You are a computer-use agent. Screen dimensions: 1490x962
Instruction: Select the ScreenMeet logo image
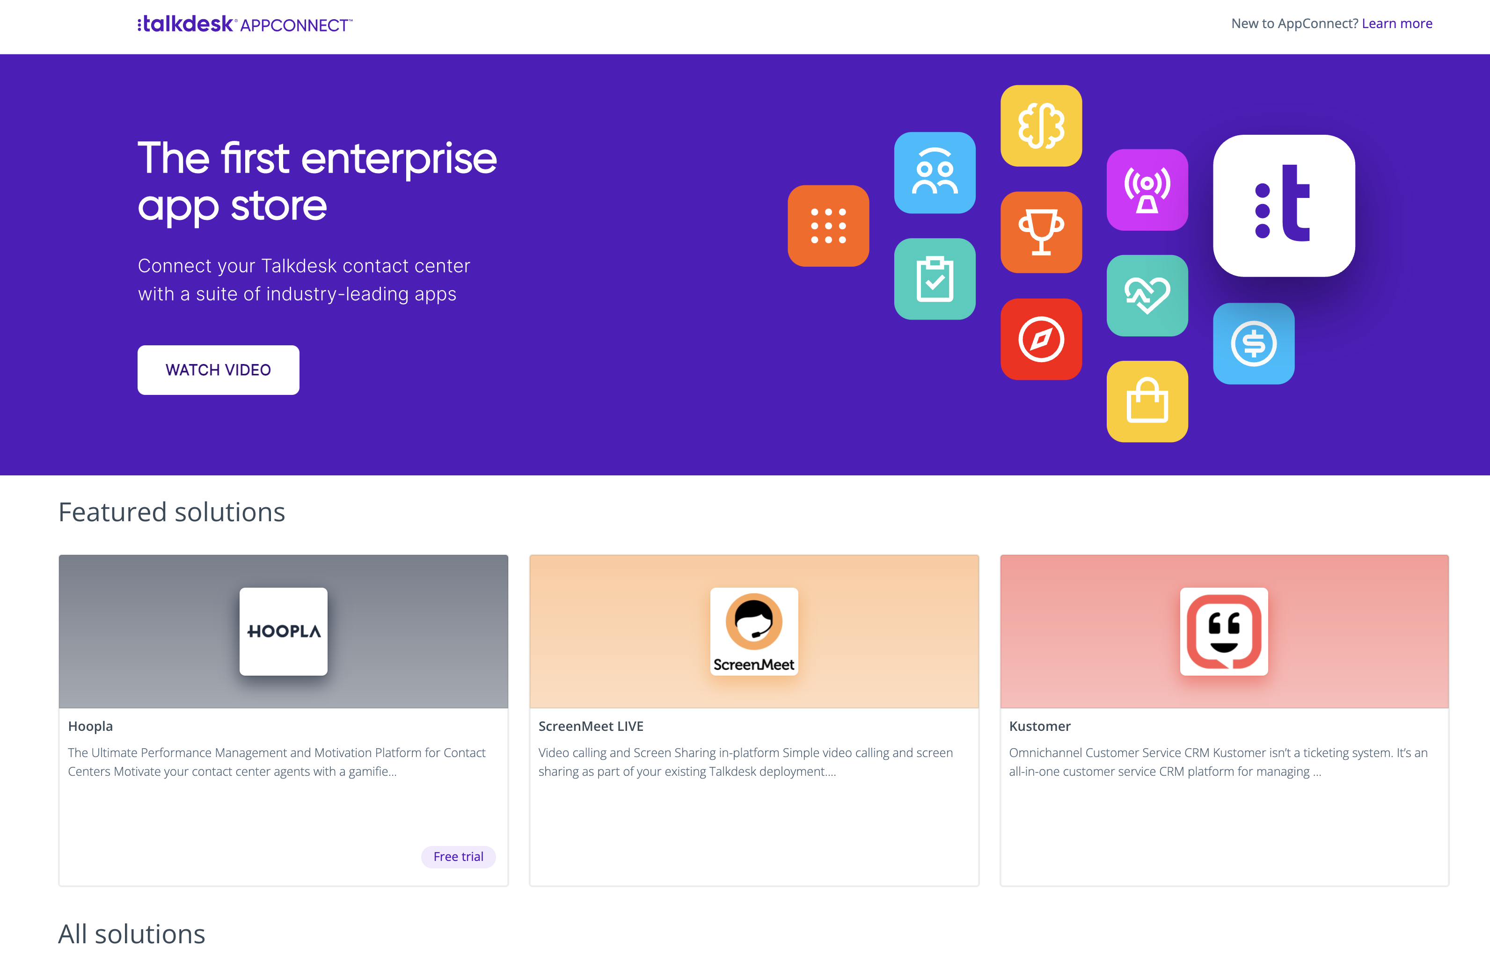click(754, 632)
